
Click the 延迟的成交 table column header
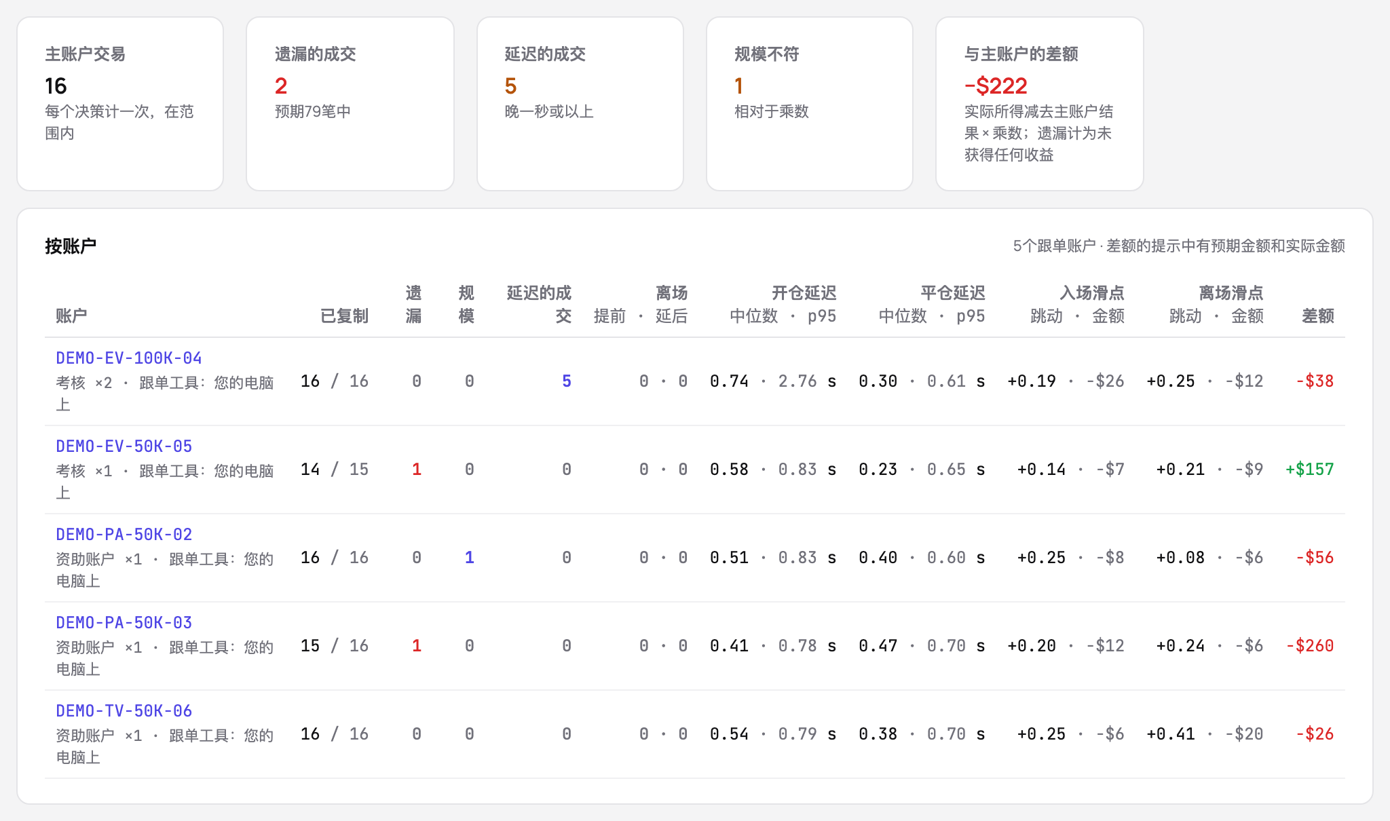tap(540, 304)
